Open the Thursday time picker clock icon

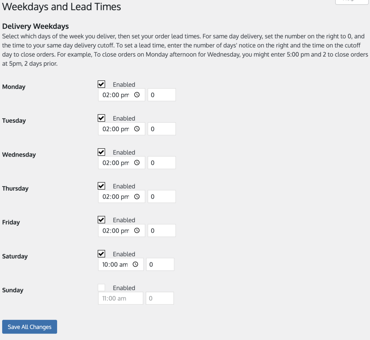(137, 197)
